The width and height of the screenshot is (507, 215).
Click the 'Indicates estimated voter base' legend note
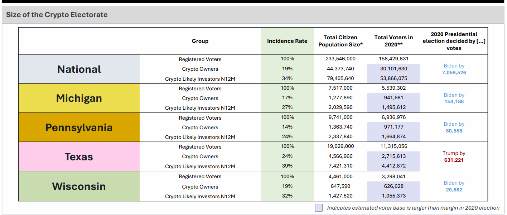click(x=413, y=208)
